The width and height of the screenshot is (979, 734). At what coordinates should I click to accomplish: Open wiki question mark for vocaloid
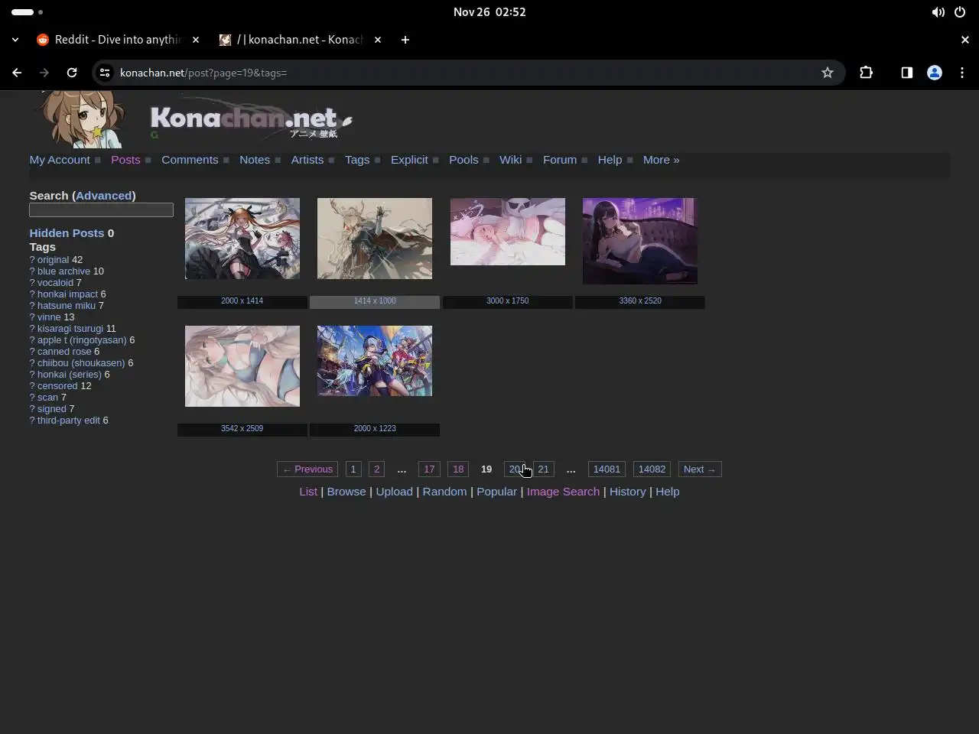coord(32,283)
